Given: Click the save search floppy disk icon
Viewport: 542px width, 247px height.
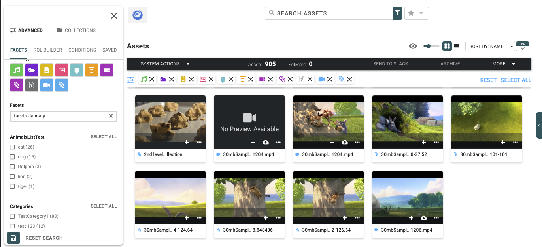Looking at the screenshot, I should pos(13,238).
